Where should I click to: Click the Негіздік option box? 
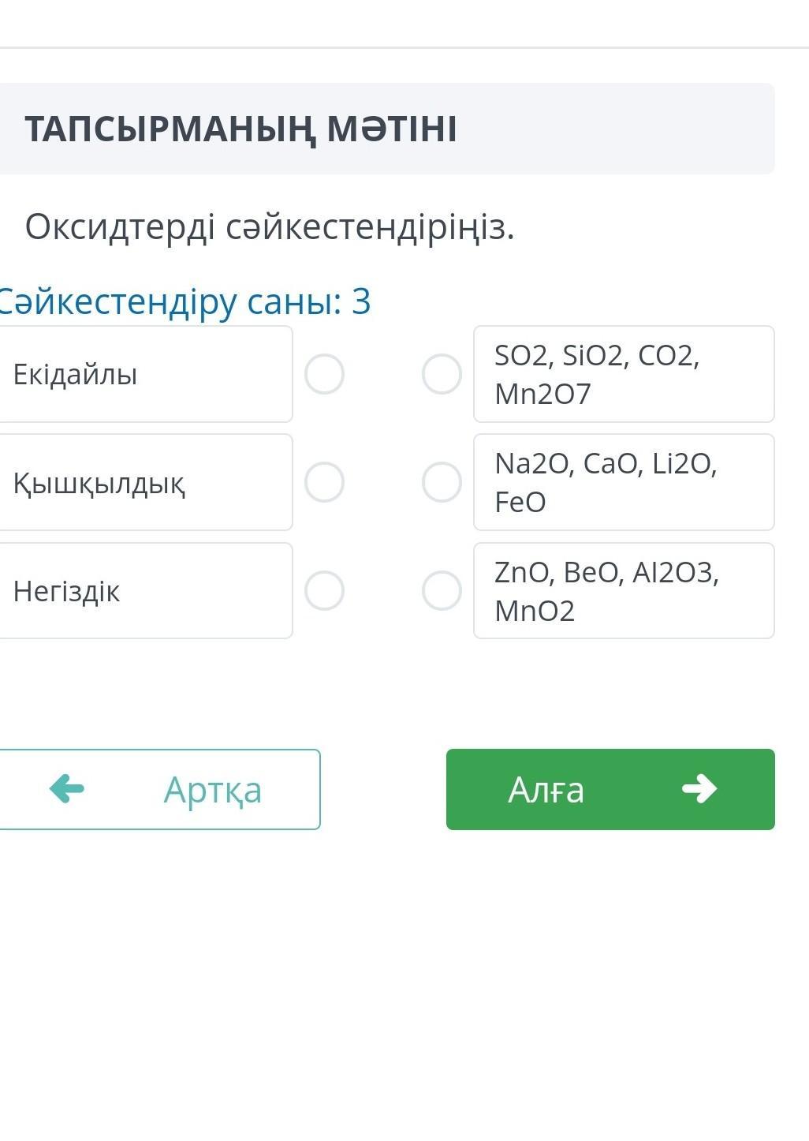[142, 590]
